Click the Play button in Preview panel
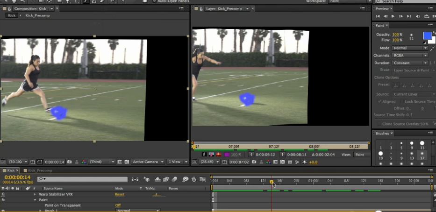Viewport: 436px width, 212px height. [393, 16]
